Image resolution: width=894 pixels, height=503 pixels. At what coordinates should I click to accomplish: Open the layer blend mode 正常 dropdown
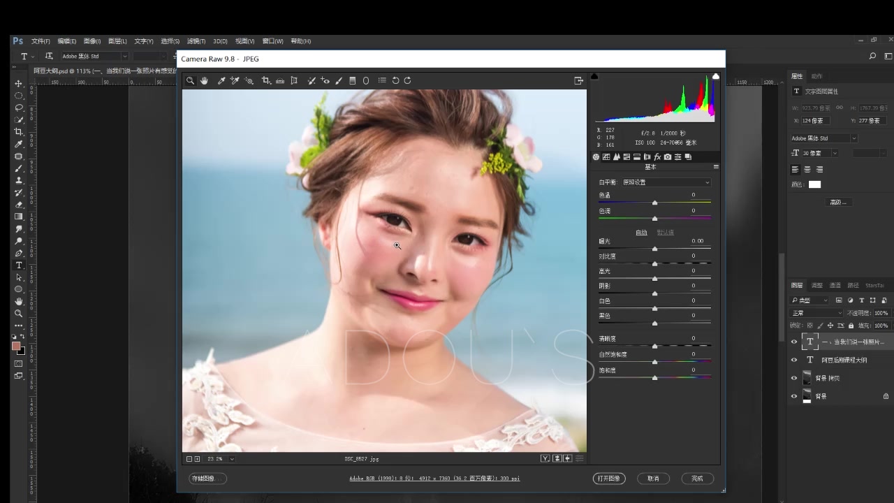click(x=815, y=313)
